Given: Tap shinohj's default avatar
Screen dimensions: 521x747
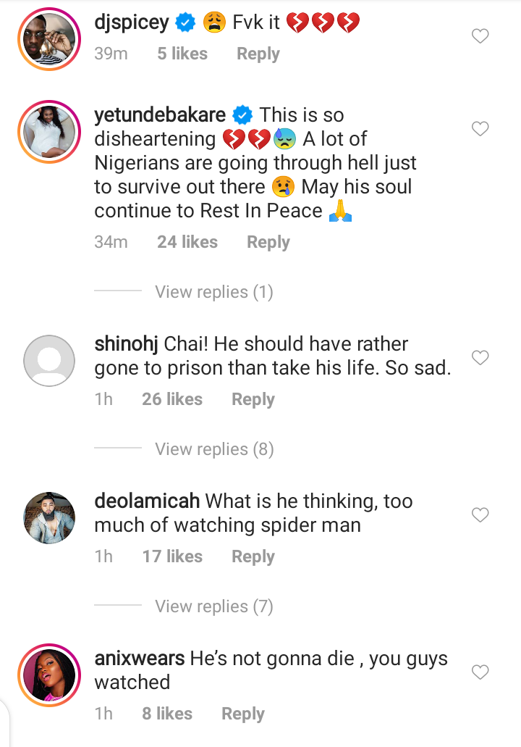Looking at the screenshot, I should [x=49, y=360].
